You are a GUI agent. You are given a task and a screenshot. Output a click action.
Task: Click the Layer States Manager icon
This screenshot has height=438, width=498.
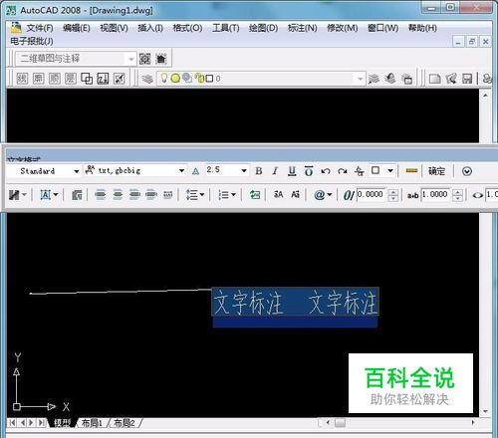(x=407, y=79)
